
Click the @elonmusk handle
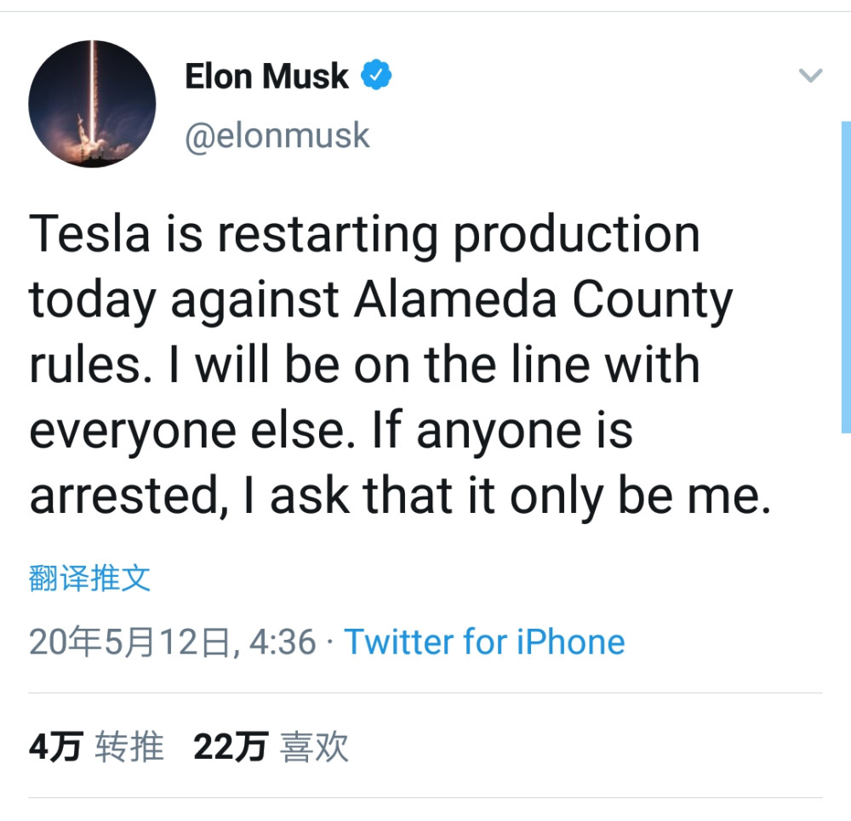tap(277, 136)
